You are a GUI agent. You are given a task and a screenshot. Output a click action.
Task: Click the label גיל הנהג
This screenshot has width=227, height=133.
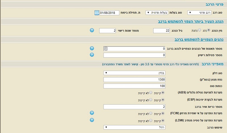pos(177,31)
